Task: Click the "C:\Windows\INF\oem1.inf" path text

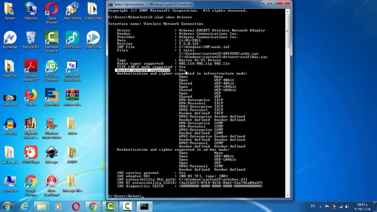Action: pyautogui.click(x=204, y=47)
